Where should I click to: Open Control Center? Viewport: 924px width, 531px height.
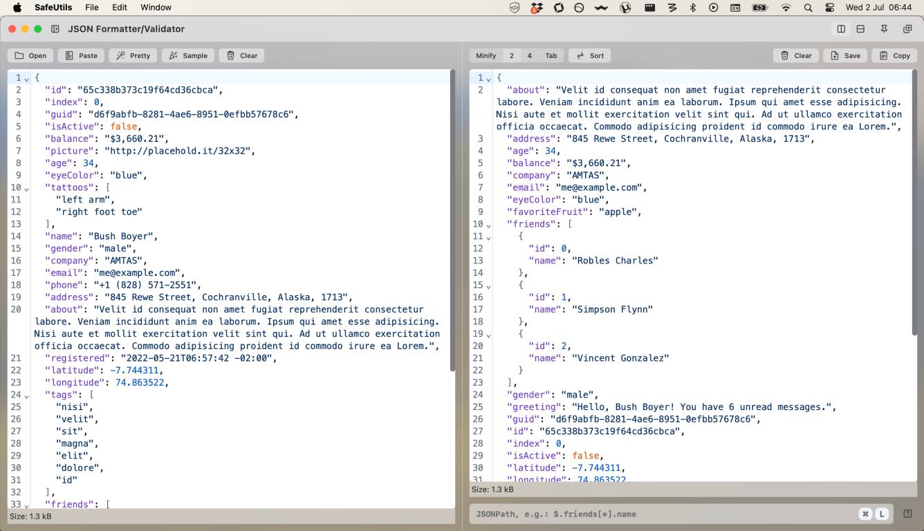[830, 8]
